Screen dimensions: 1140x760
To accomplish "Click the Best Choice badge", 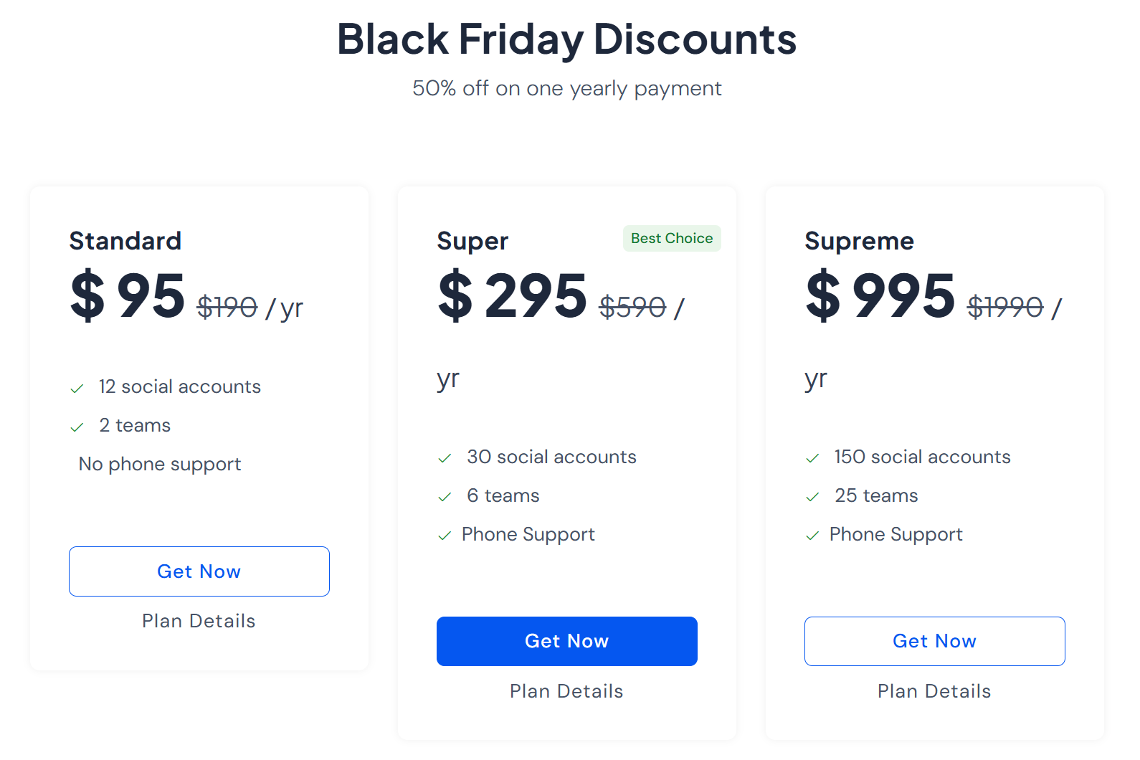I will pyautogui.click(x=672, y=238).
